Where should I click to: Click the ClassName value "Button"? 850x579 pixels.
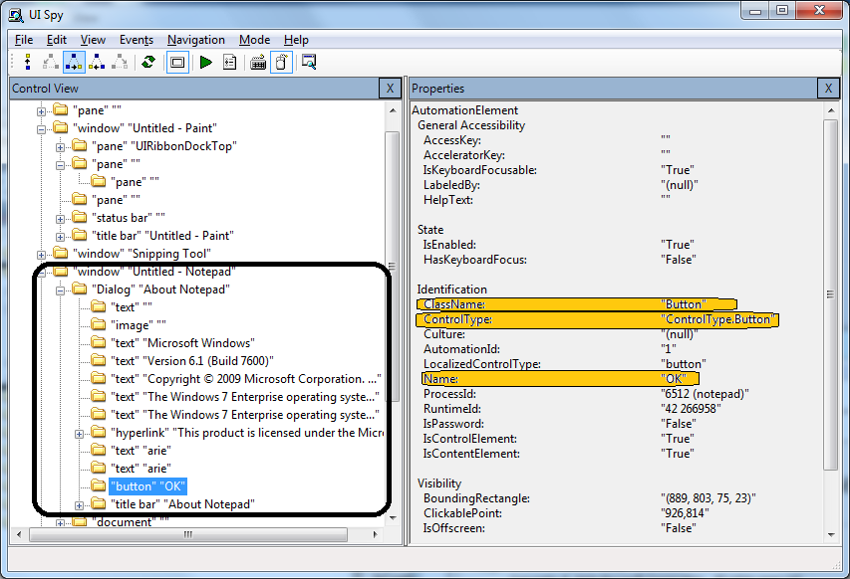click(684, 304)
